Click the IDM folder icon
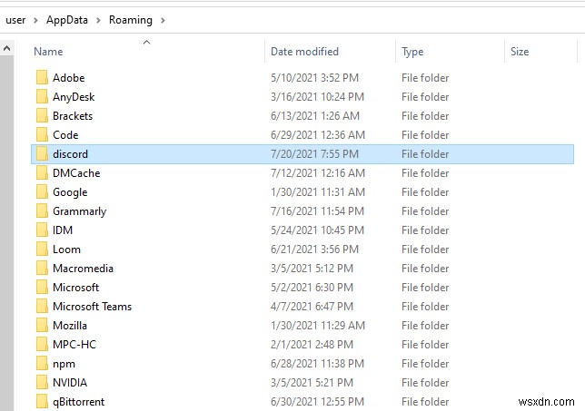Image resolution: width=585 pixels, height=411 pixels. 42,230
